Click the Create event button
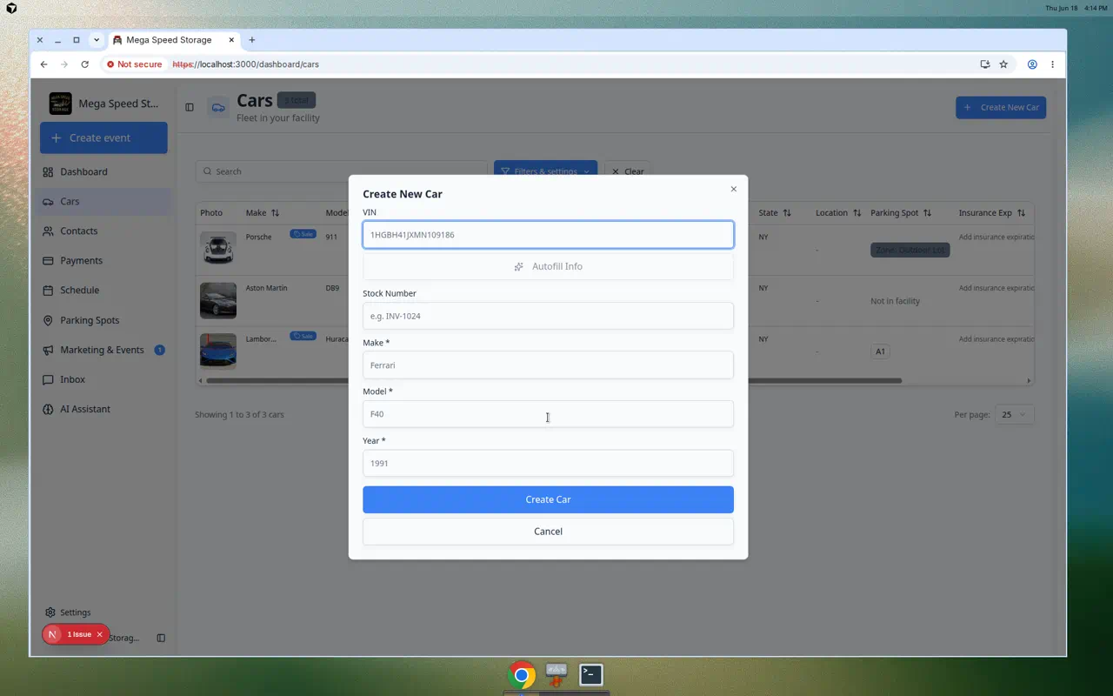1113x696 pixels. (x=103, y=137)
